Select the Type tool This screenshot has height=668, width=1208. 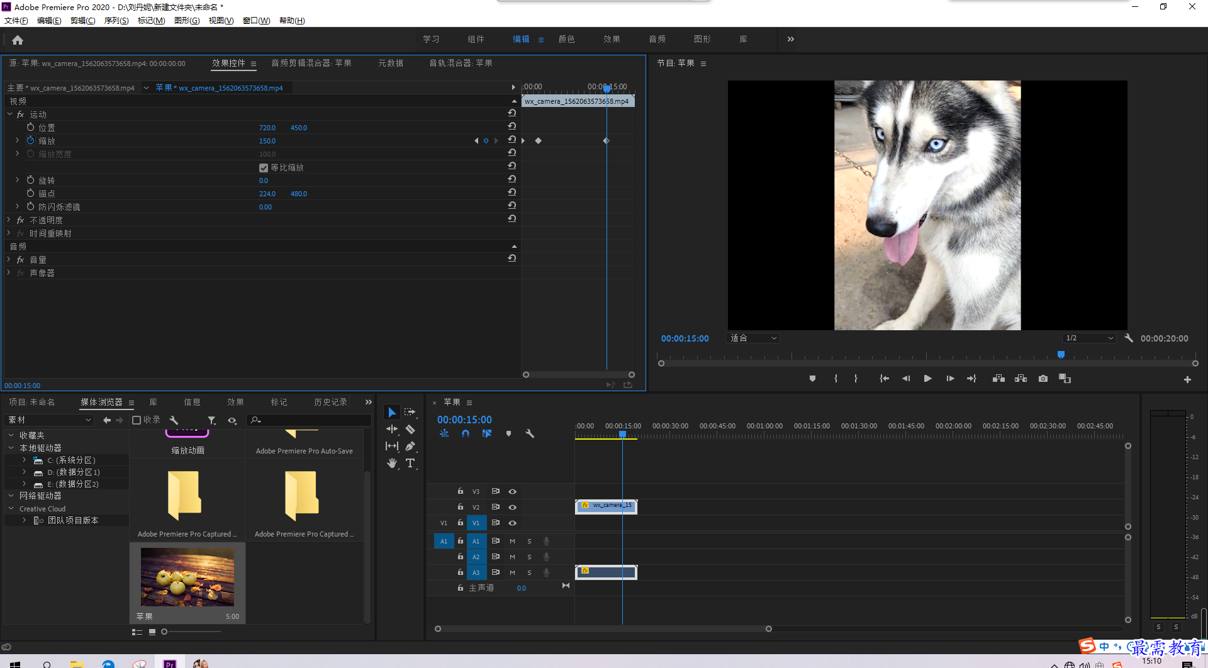[x=410, y=463]
